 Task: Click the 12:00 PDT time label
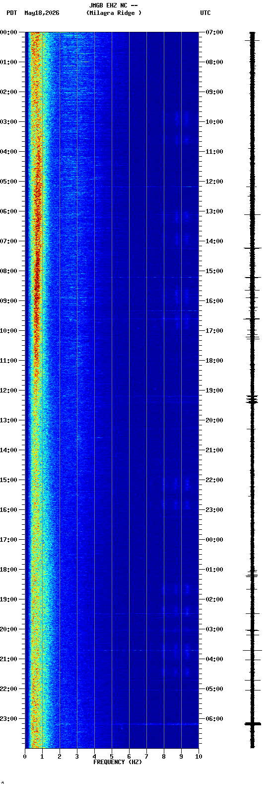click(8, 391)
